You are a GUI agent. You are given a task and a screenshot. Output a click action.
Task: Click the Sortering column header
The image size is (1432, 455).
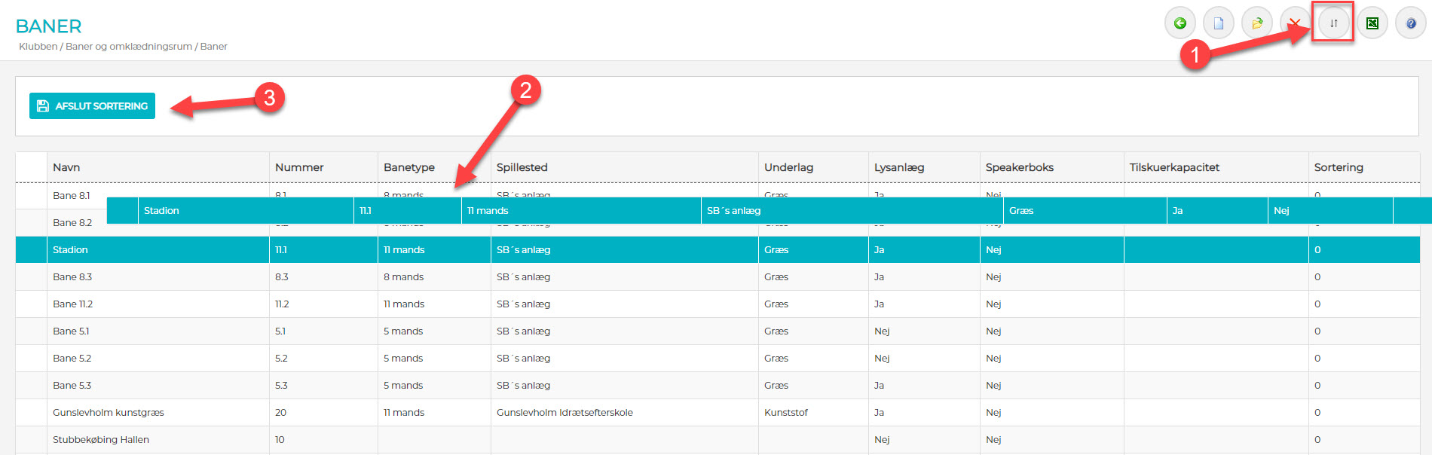click(1338, 167)
